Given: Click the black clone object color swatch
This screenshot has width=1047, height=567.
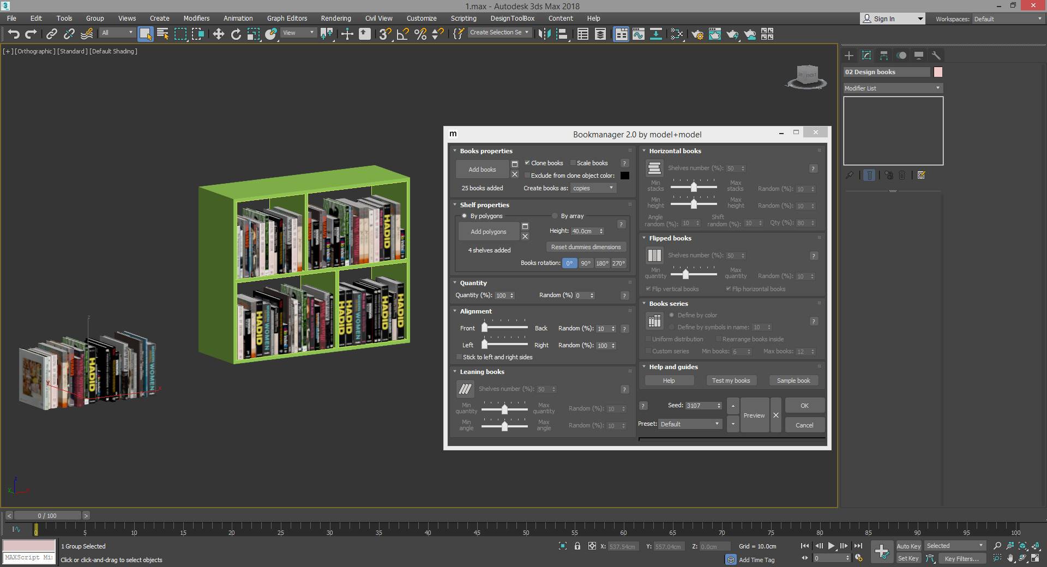Looking at the screenshot, I should coord(625,176).
